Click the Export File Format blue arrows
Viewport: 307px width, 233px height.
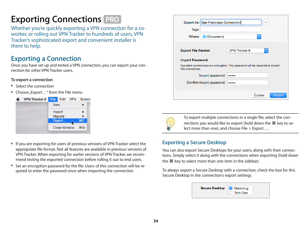pos(266,51)
